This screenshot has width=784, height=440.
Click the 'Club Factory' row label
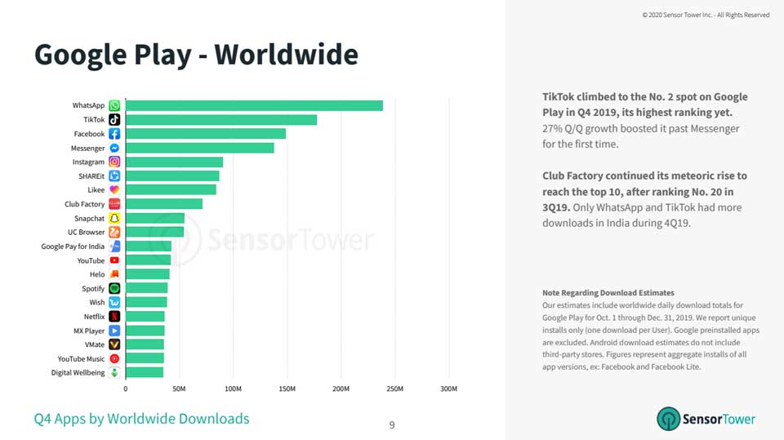[x=84, y=204]
